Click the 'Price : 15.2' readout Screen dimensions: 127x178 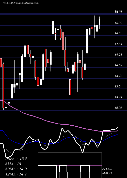click(16, 159)
